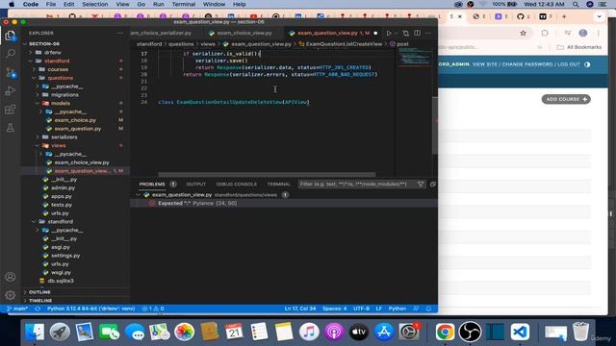
Task: Open the Terminal menu in menu bar
Action: [x=184, y=4]
